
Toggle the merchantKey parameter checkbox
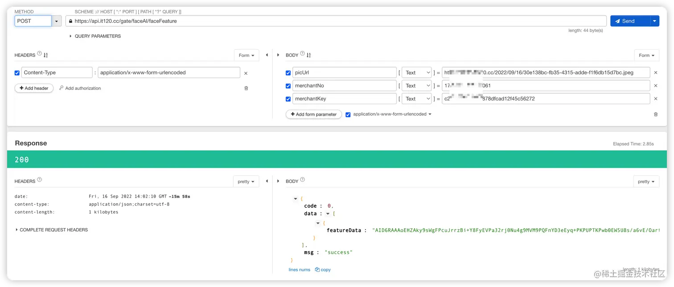click(x=288, y=99)
